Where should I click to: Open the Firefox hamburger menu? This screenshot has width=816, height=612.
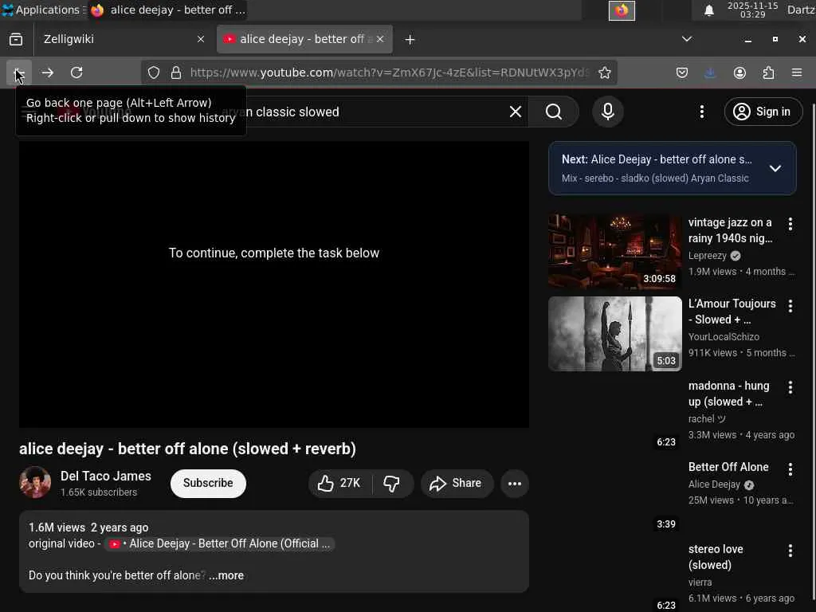pos(797,73)
